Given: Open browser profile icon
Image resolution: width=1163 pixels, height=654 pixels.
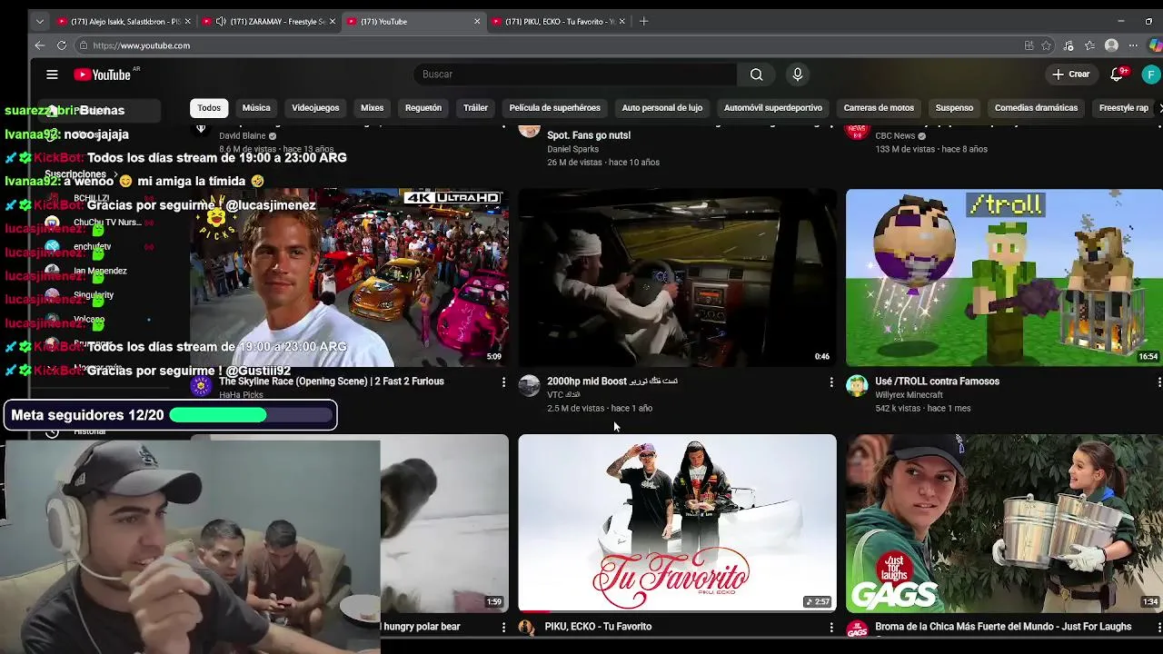Looking at the screenshot, I should coord(1111,45).
